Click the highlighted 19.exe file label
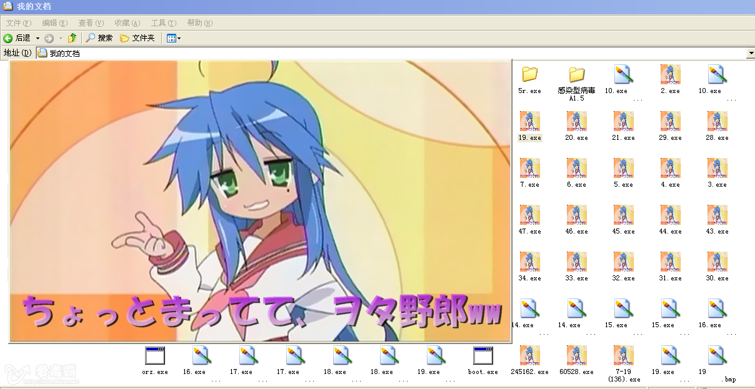 (x=530, y=138)
